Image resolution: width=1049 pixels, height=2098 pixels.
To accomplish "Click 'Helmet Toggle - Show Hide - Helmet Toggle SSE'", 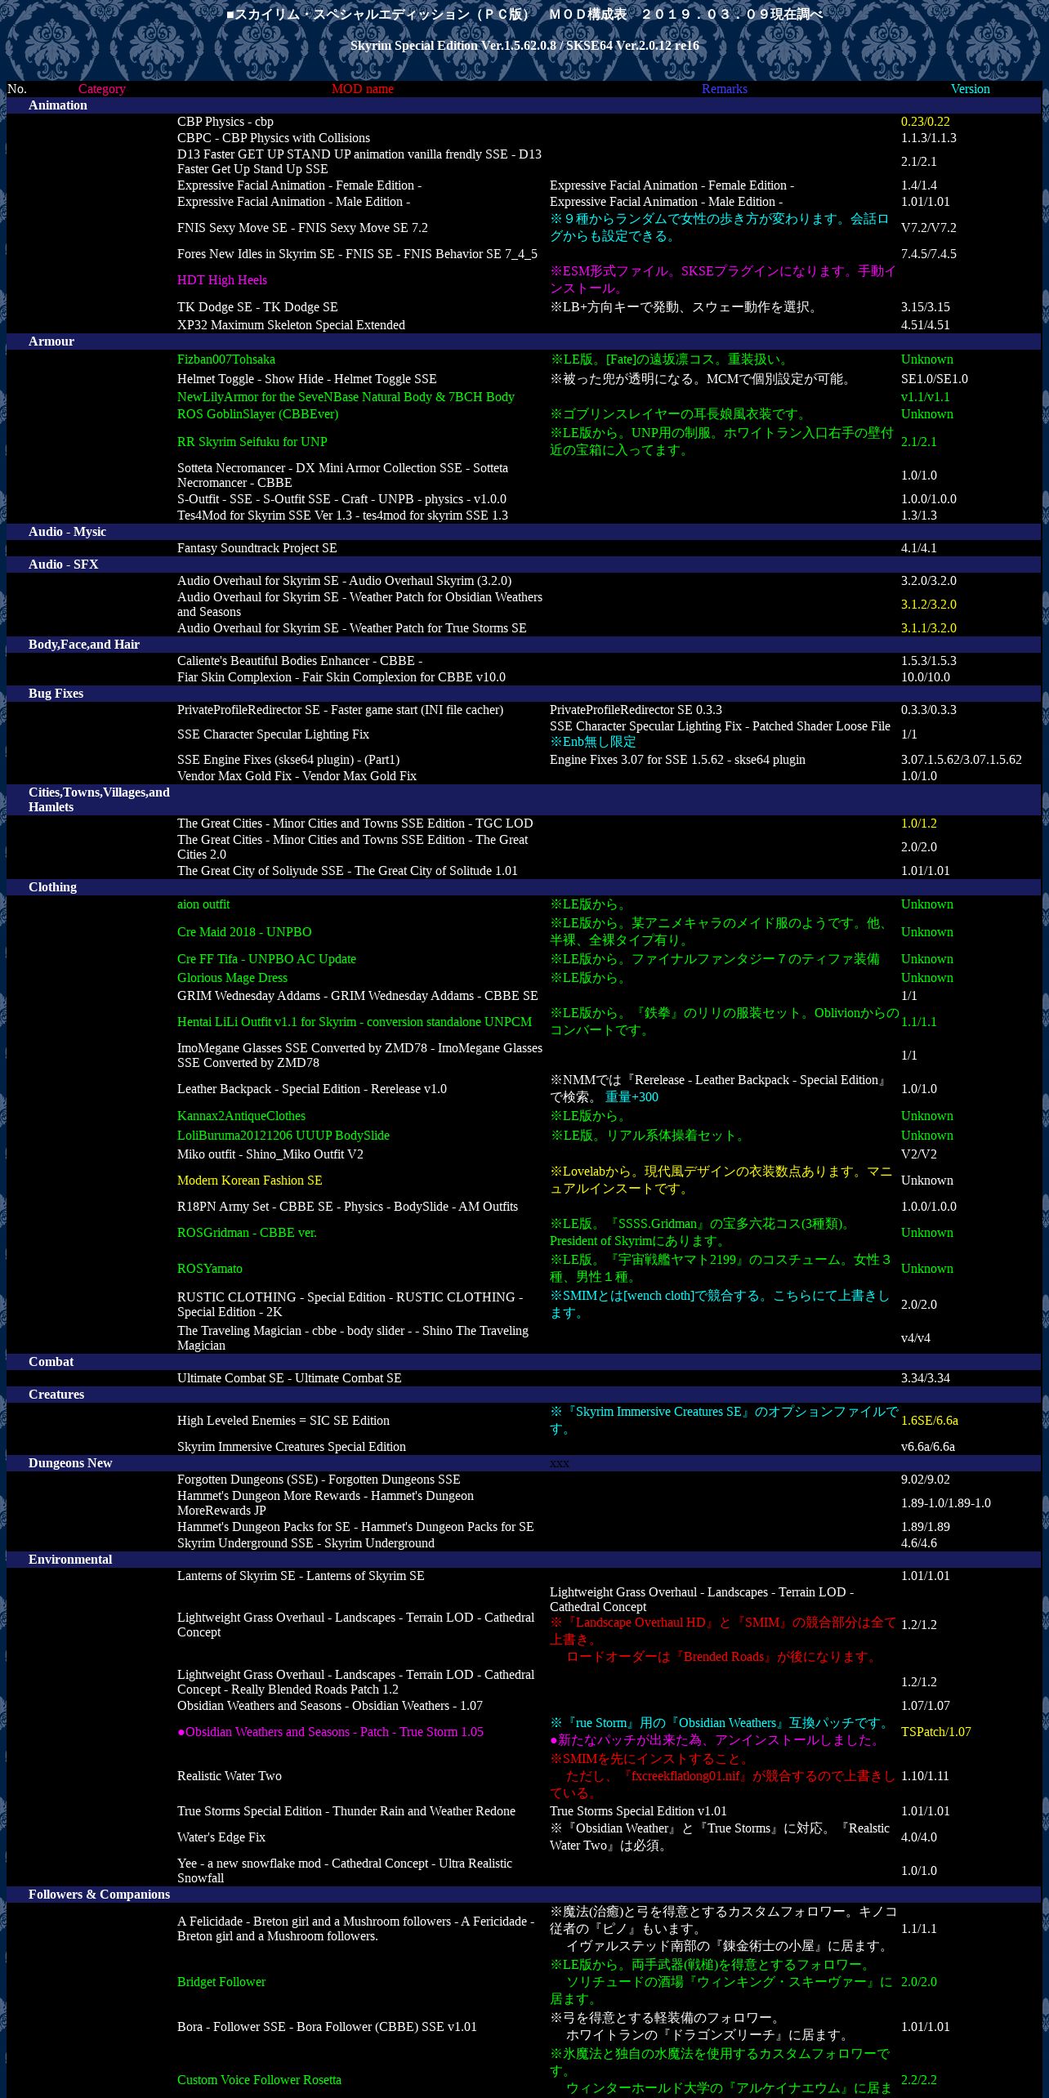I will click(x=306, y=379).
